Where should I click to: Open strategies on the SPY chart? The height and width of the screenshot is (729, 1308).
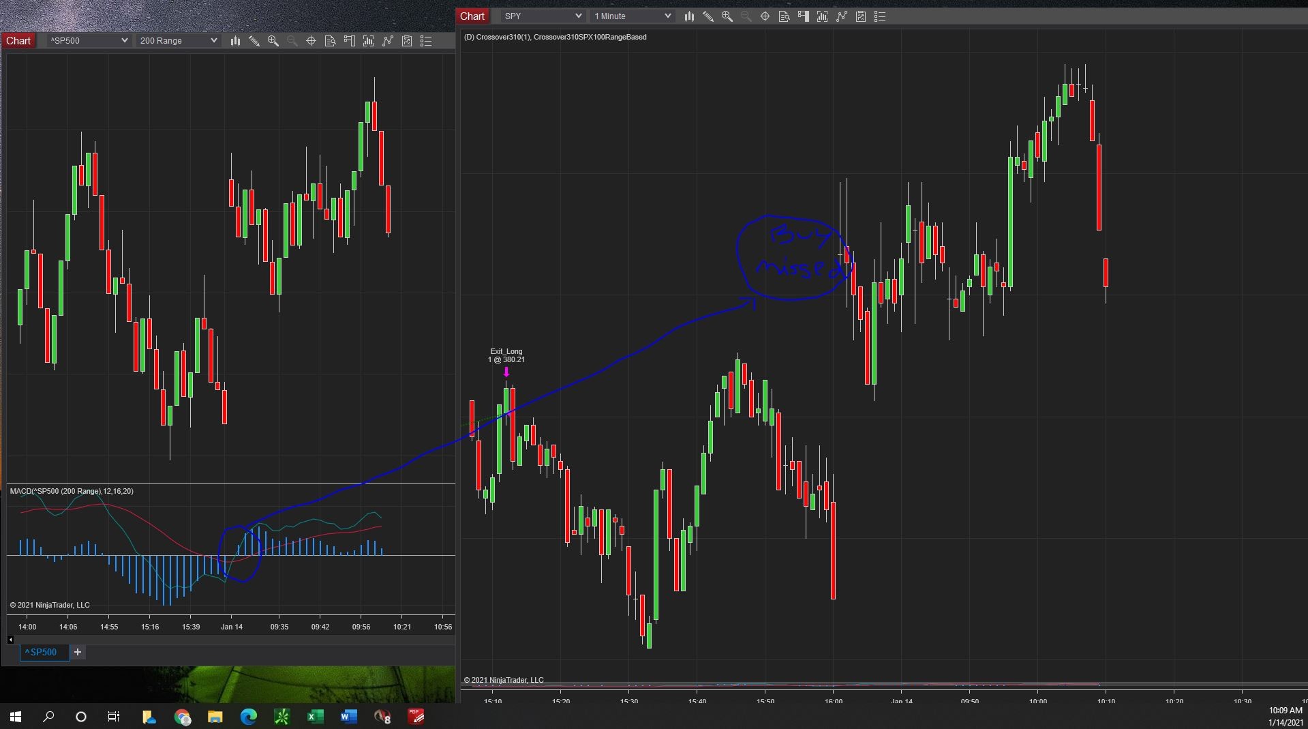pyautogui.click(x=861, y=16)
